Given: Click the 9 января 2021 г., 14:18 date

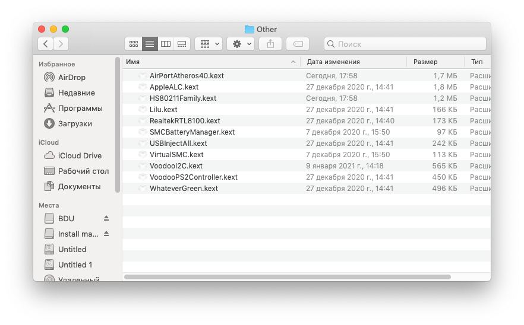Looking at the screenshot, I should coord(345,166).
